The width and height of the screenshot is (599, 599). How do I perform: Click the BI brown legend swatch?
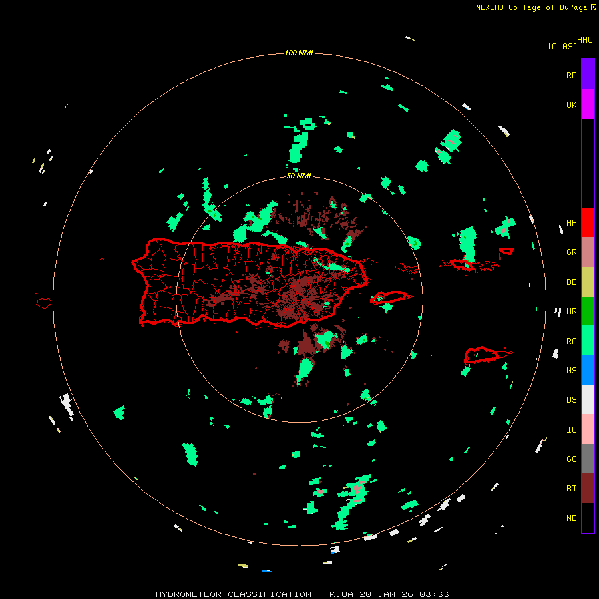[x=588, y=489]
